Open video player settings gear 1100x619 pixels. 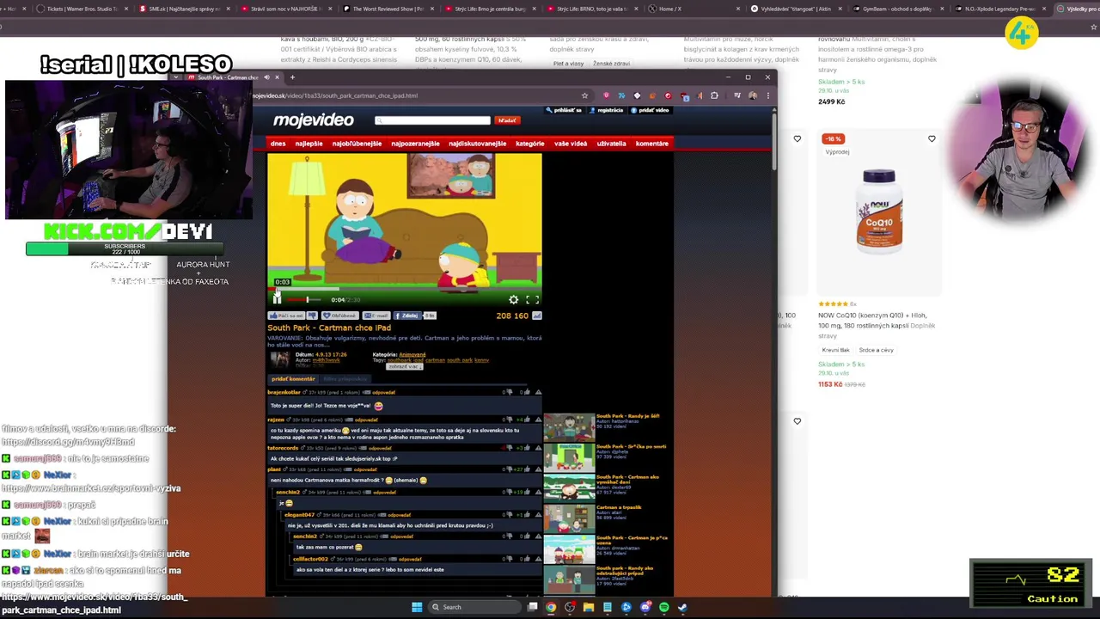click(x=514, y=299)
